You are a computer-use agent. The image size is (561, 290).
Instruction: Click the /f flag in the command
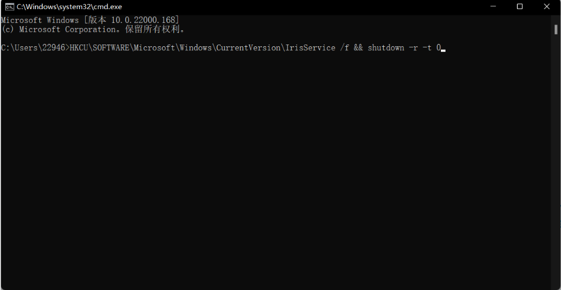(345, 48)
